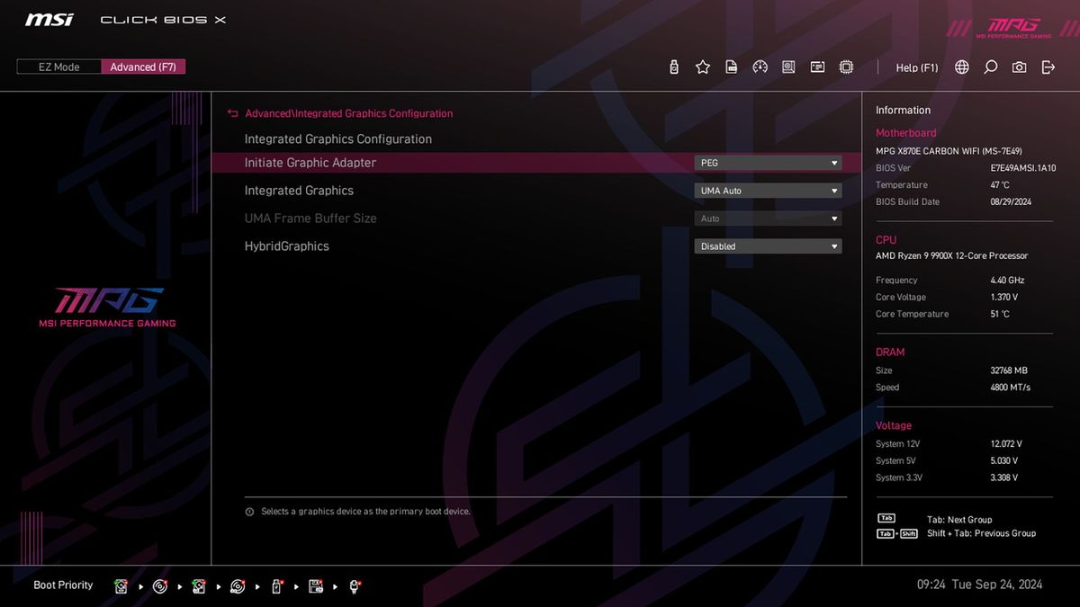1080x607 pixels.
Task: Click the DRAM Size value 32768 MB
Action: (x=1009, y=370)
